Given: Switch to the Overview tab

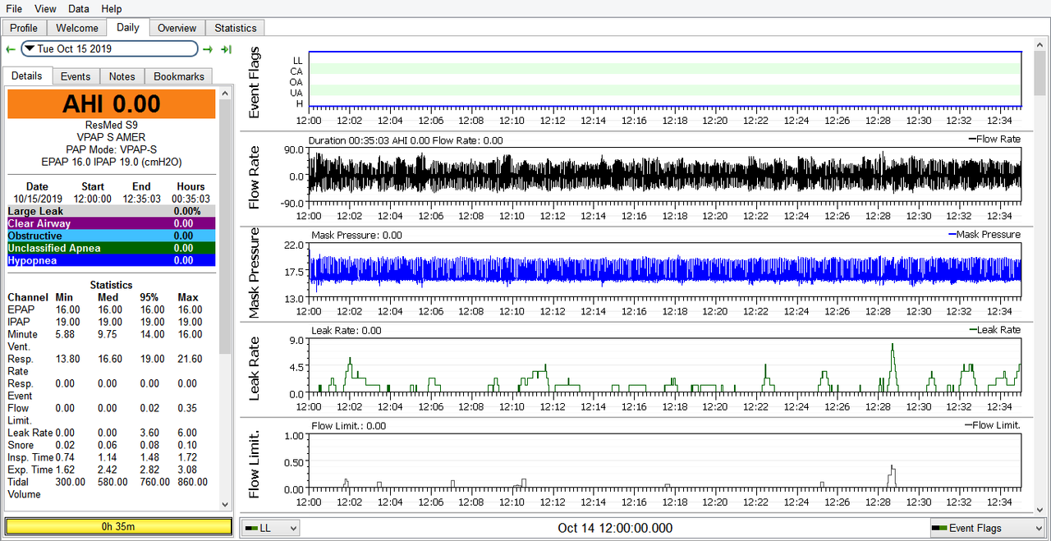Looking at the screenshot, I should point(177,28).
